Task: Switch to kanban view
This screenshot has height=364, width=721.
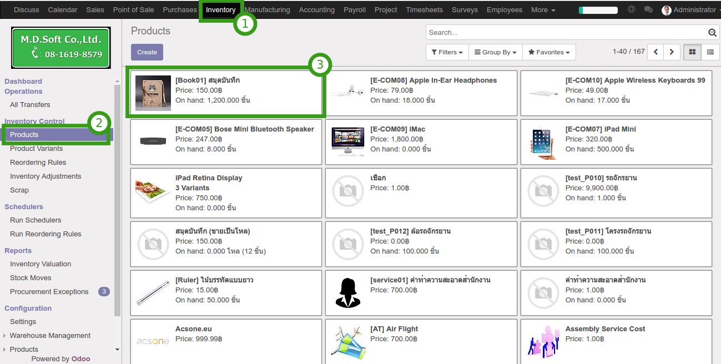Action: tap(692, 52)
